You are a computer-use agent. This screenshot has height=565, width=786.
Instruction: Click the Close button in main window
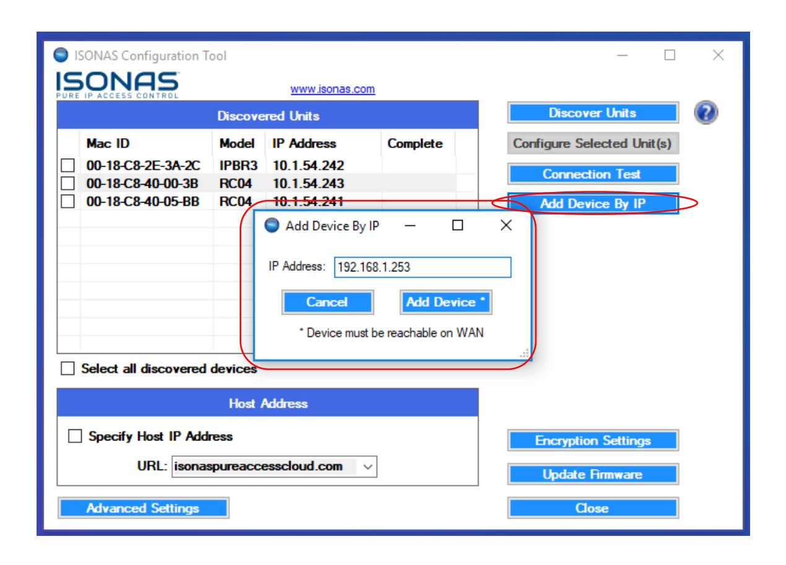[x=593, y=508]
